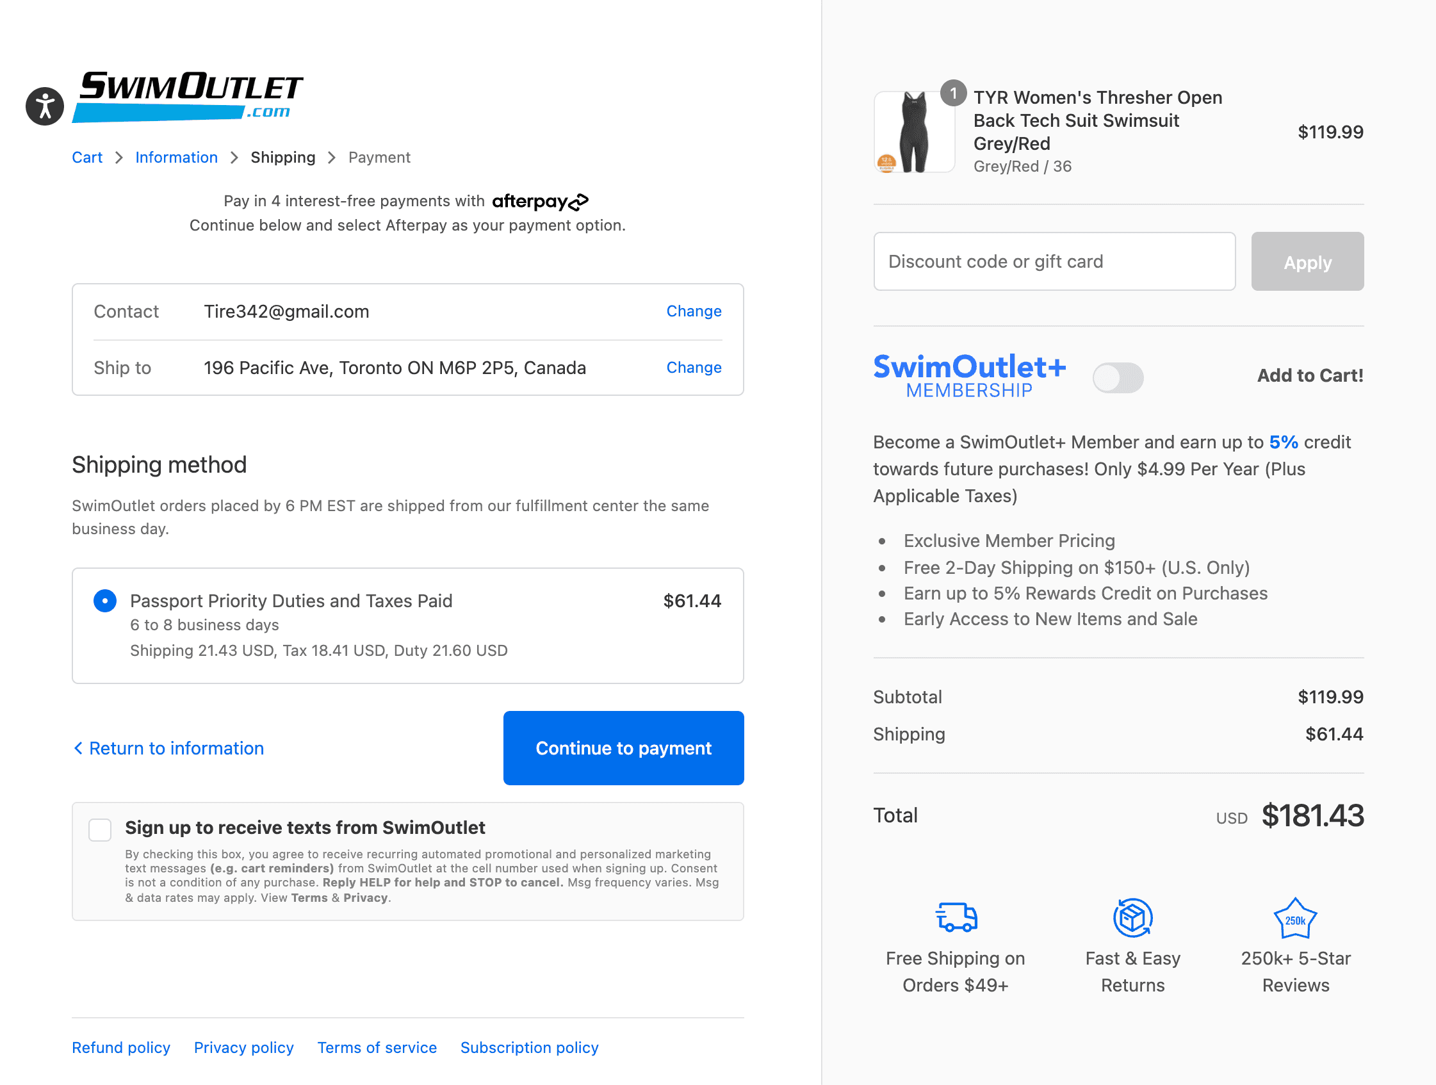This screenshot has width=1436, height=1085.
Task: Click the 250k star reviews icon
Action: point(1295,918)
